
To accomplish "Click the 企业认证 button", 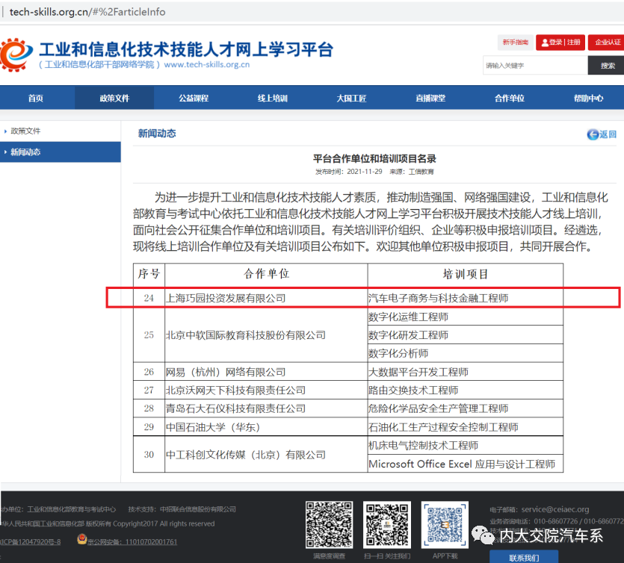I will [x=607, y=42].
